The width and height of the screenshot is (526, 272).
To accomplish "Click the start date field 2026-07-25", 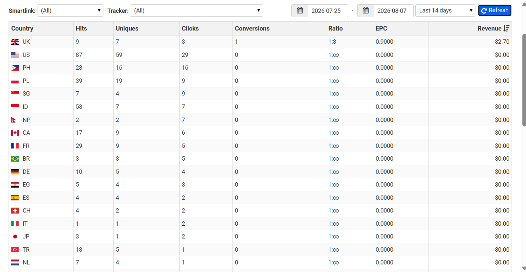I will click(x=328, y=11).
